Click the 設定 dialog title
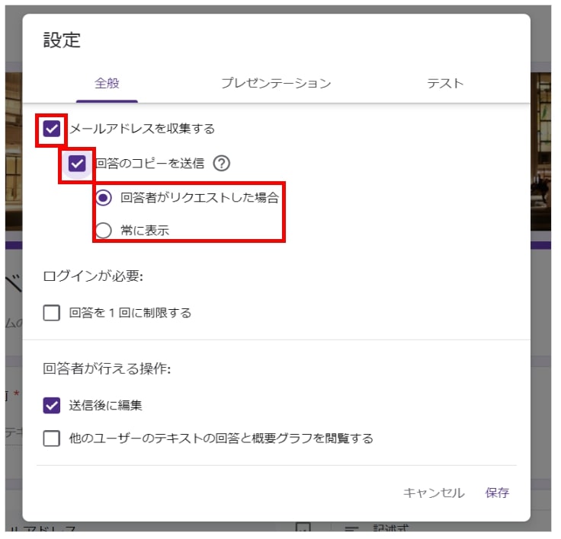 pyautogui.click(x=62, y=40)
